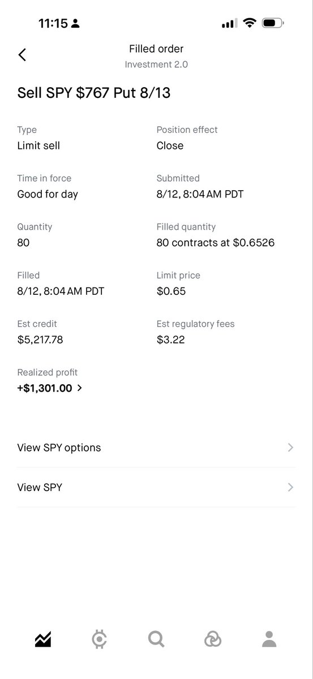Tap the Est regulatory fees $3.22 value
This screenshot has height=679, width=313.
170,339
